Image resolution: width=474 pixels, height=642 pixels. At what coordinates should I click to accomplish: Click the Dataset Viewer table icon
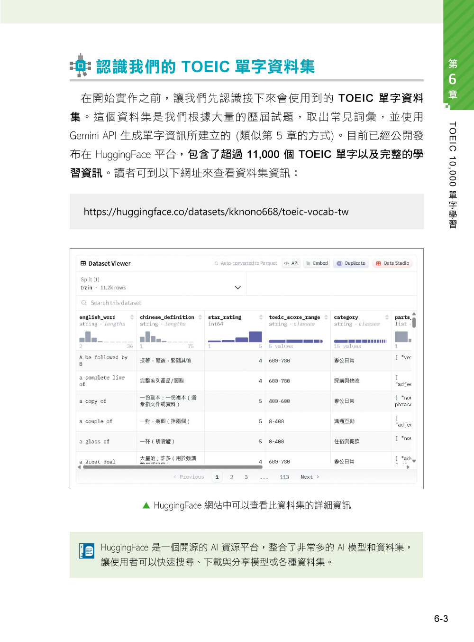click(x=83, y=263)
